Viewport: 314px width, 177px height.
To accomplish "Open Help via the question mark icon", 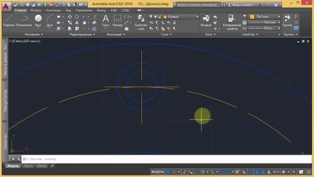I will click(276, 4).
